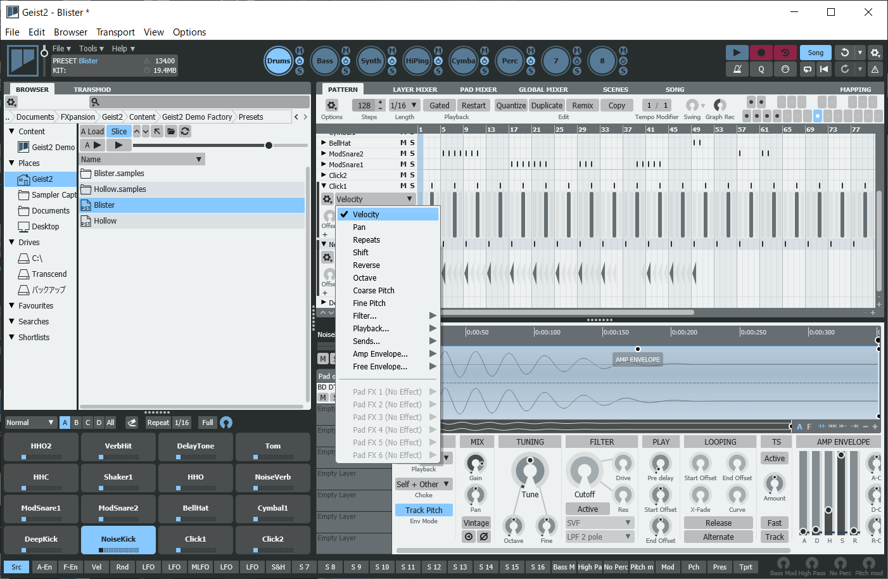Open the SVF filter type dropdown
This screenshot has width=888, height=579.
pos(600,523)
